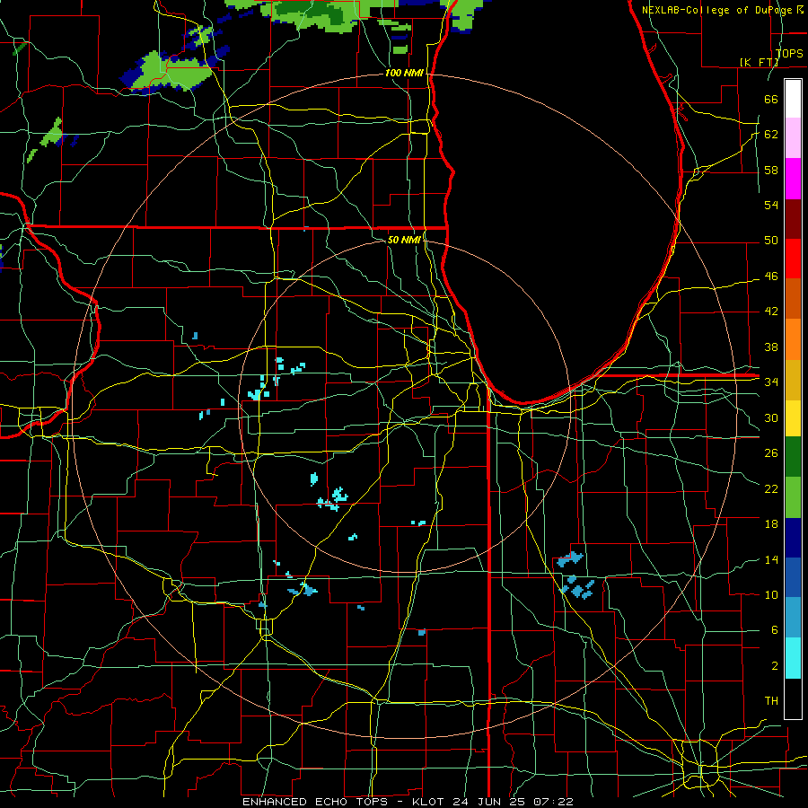Click the "2" legend value
This screenshot has width=808, height=808.
774,666
